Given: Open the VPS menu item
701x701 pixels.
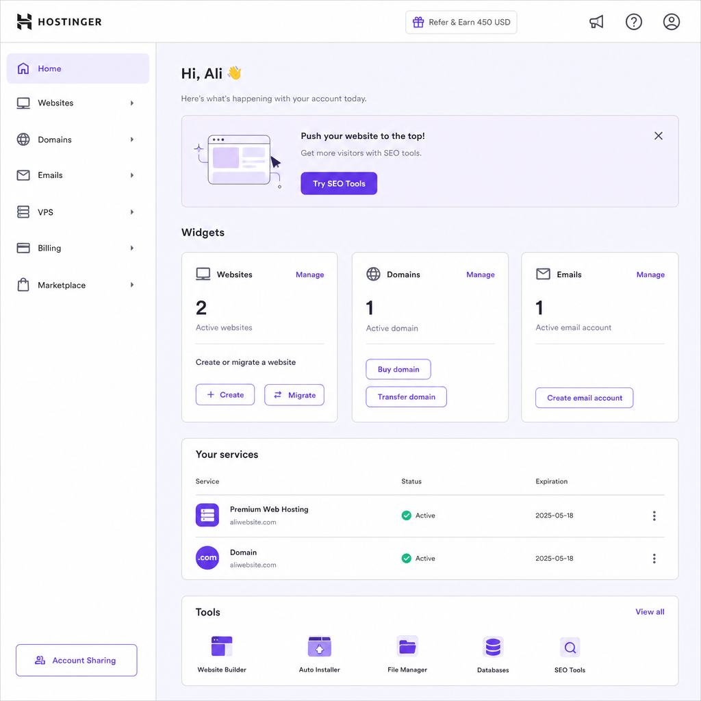Looking at the screenshot, I should pos(78,212).
